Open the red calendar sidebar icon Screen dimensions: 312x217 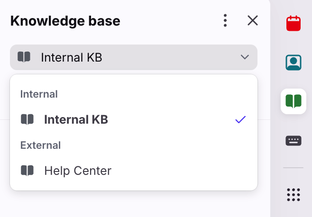[294, 23]
